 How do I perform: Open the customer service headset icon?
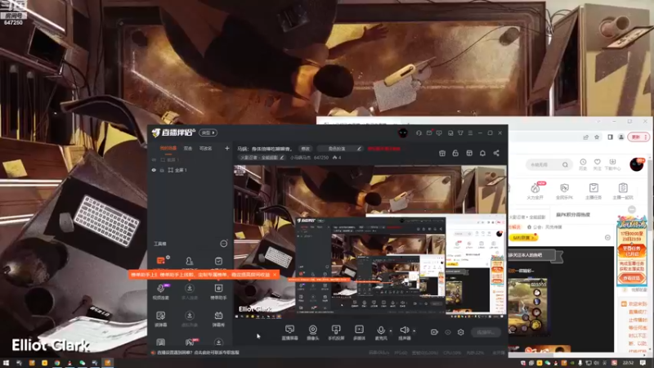click(x=419, y=132)
